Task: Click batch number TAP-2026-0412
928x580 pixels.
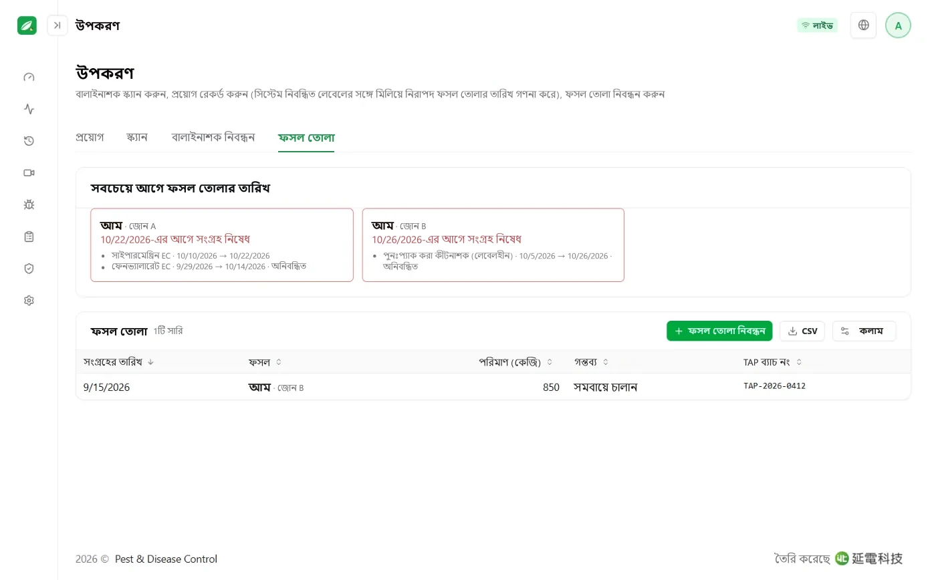Action: (774, 386)
